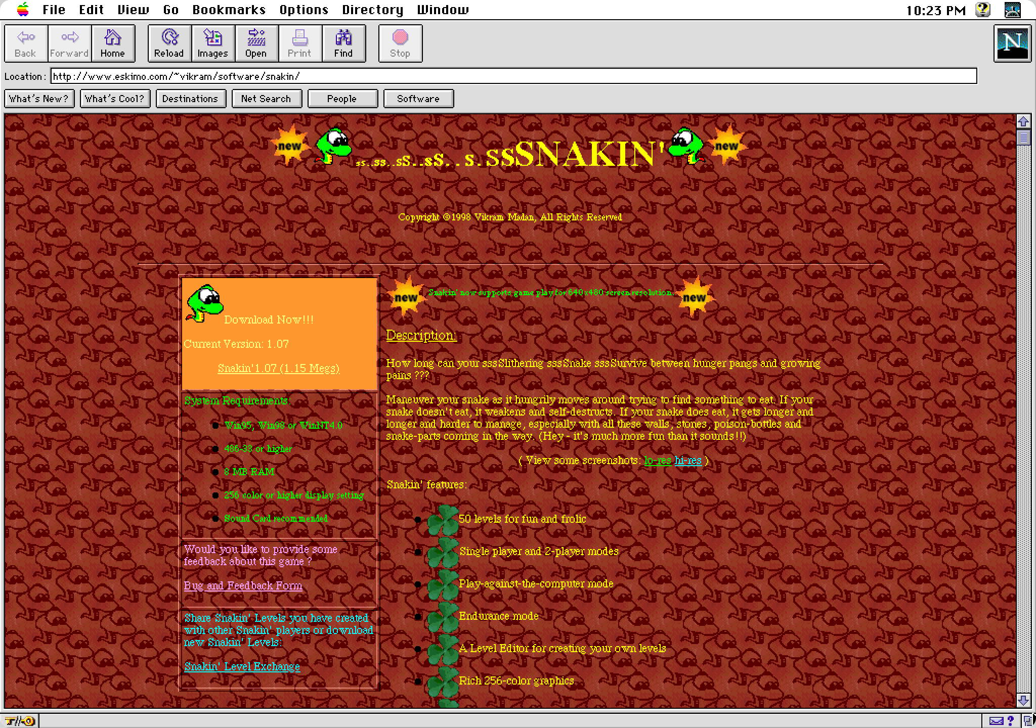Viewport: 1036px width, 728px height.
Task: Click the mail envelope icon in status bar
Action: pos(996,721)
